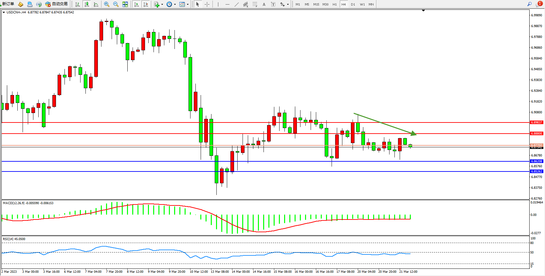Viewport: 545px width, 276px height.
Task: Click the New Order (新订单) button
Action: (x=8, y=4)
